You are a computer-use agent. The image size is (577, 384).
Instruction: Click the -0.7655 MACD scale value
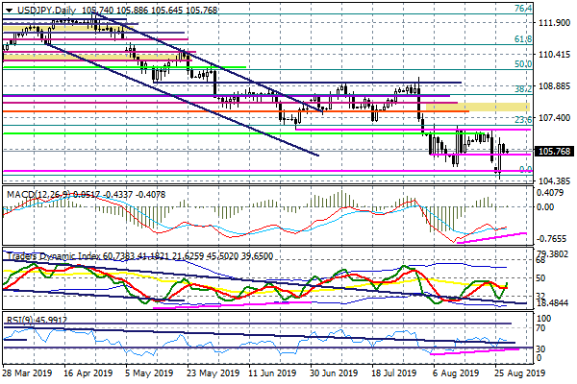pyautogui.click(x=552, y=239)
